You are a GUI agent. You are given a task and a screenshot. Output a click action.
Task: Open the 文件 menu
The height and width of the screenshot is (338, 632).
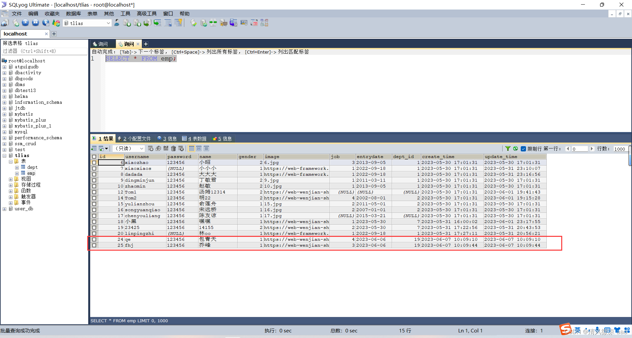click(x=17, y=13)
